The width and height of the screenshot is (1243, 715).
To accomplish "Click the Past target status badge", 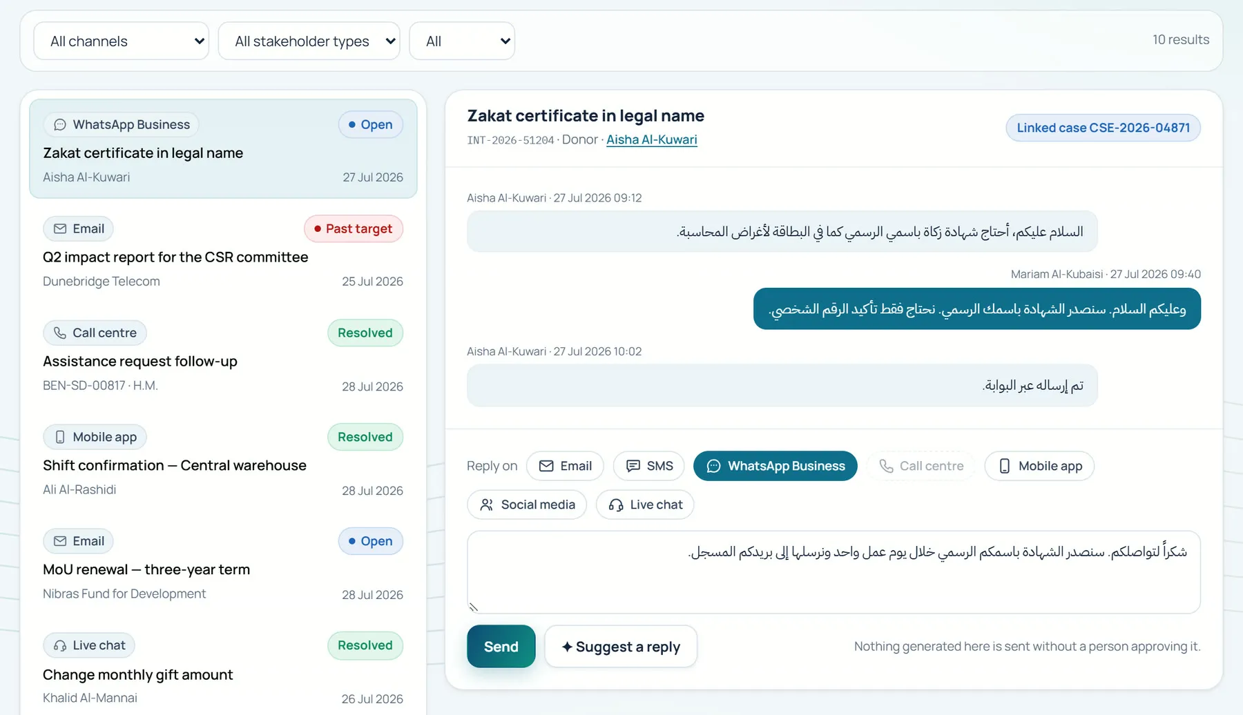I will pyautogui.click(x=354, y=229).
